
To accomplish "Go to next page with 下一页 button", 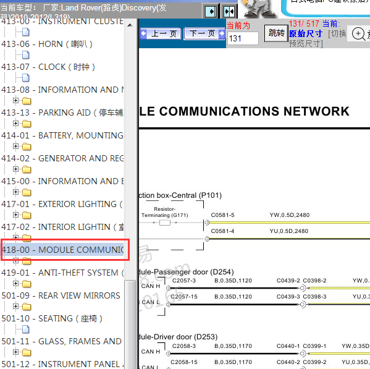I will 204,34.
